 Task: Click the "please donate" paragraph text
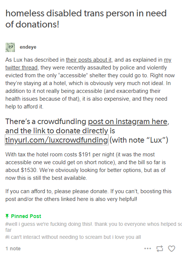coord(88,195)
